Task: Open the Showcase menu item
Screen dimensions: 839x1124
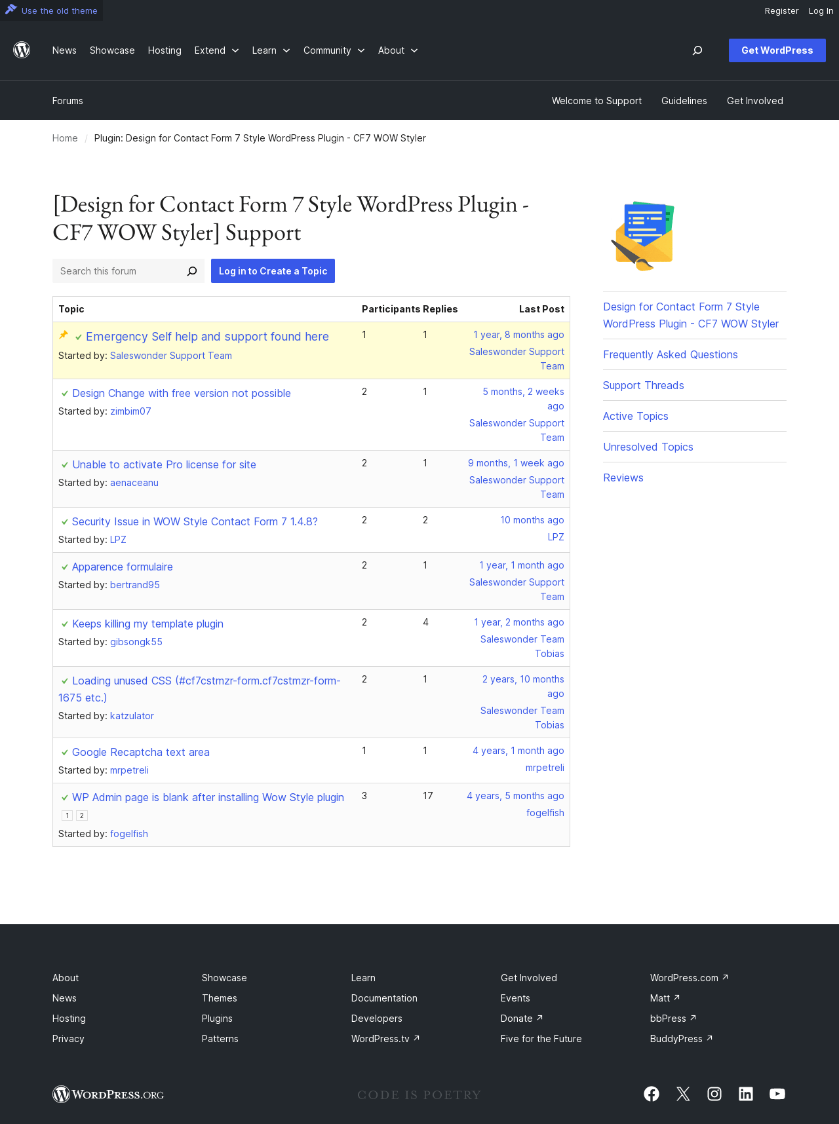Action: click(112, 50)
